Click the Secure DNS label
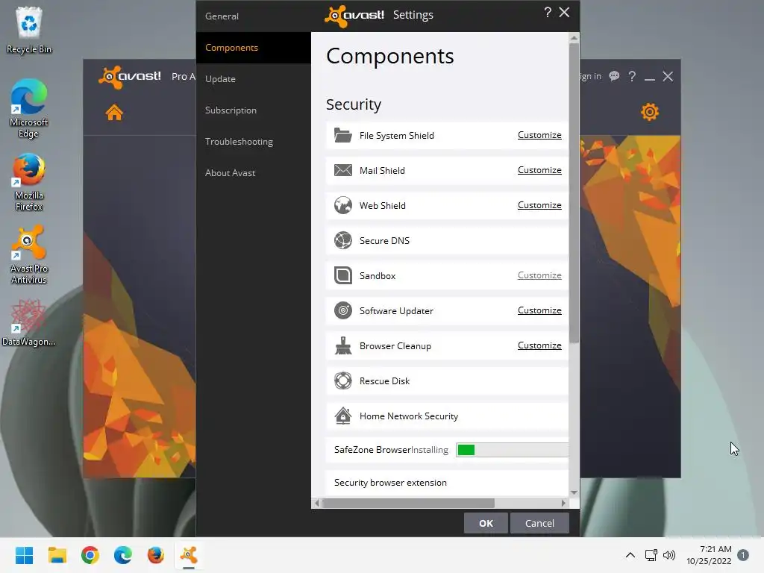This screenshot has width=764, height=573. 384,241
